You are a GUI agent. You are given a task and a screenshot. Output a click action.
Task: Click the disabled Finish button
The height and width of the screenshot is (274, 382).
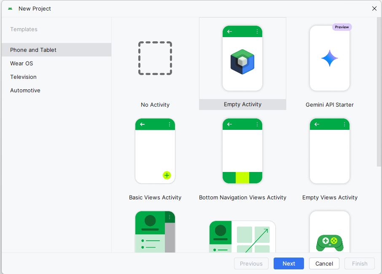tap(359, 263)
